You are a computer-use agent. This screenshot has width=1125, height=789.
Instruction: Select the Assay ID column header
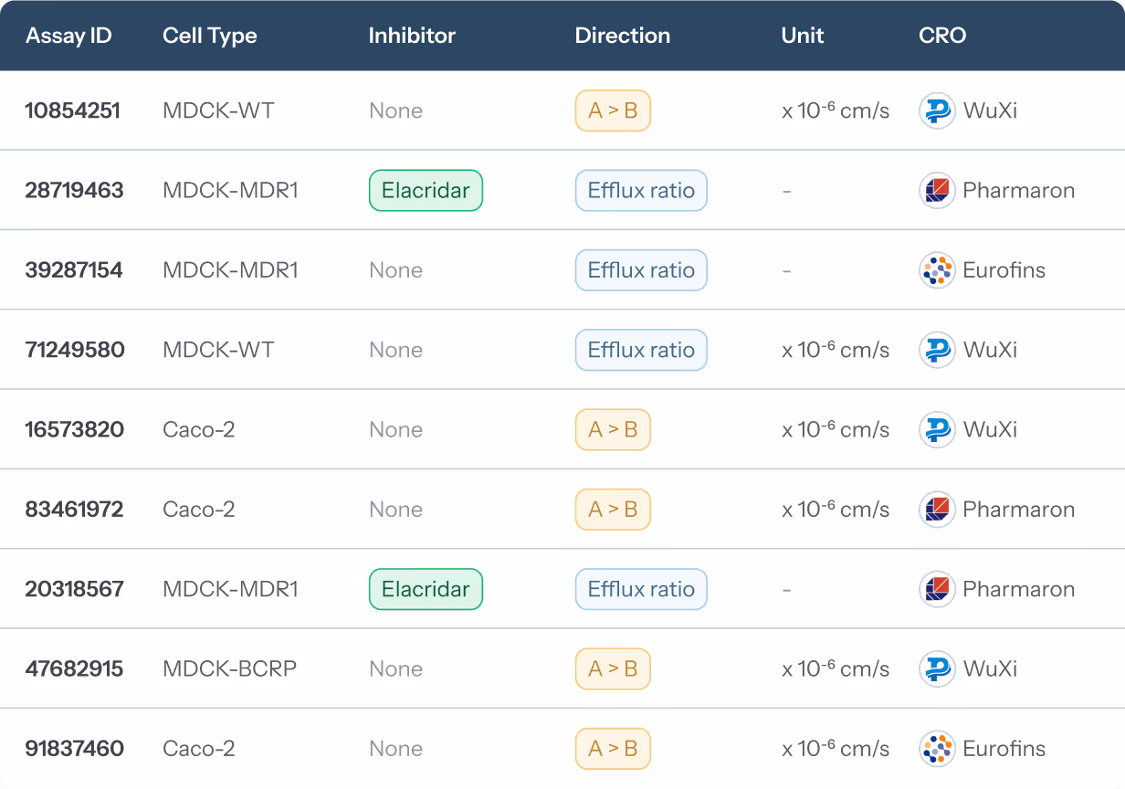[68, 36]
